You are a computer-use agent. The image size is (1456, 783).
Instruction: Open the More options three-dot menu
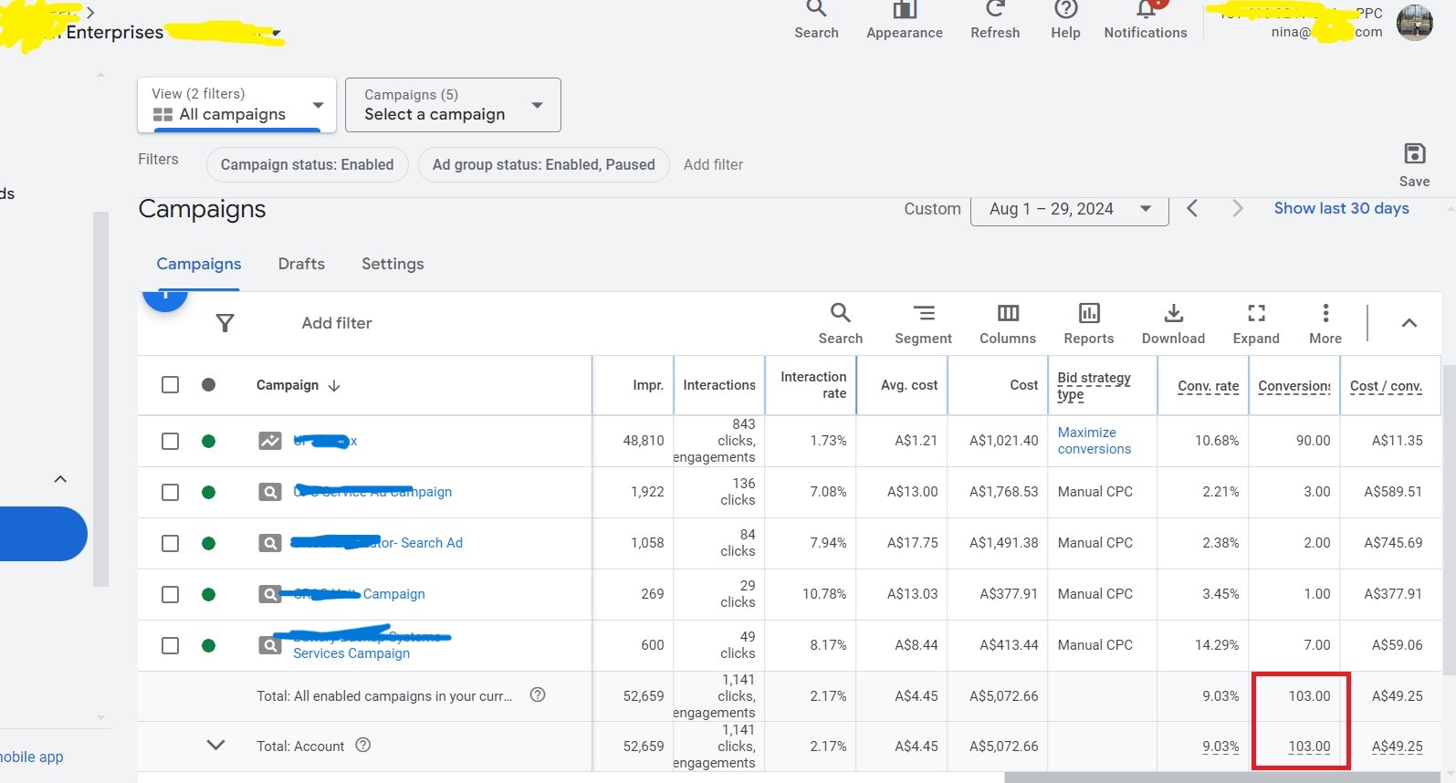point(1325,314)
